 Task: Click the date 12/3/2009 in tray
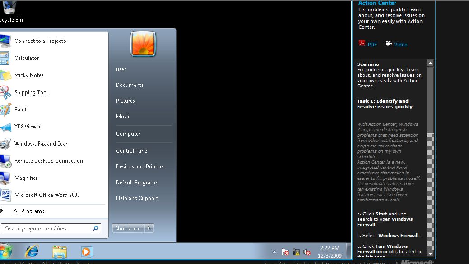[x=330, y=255]
